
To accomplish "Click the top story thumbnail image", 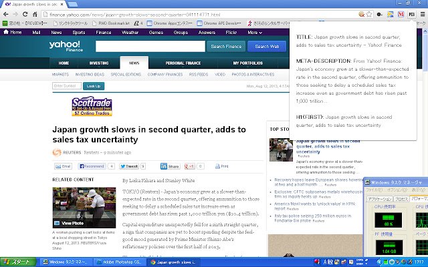I will tap(281, 150).
